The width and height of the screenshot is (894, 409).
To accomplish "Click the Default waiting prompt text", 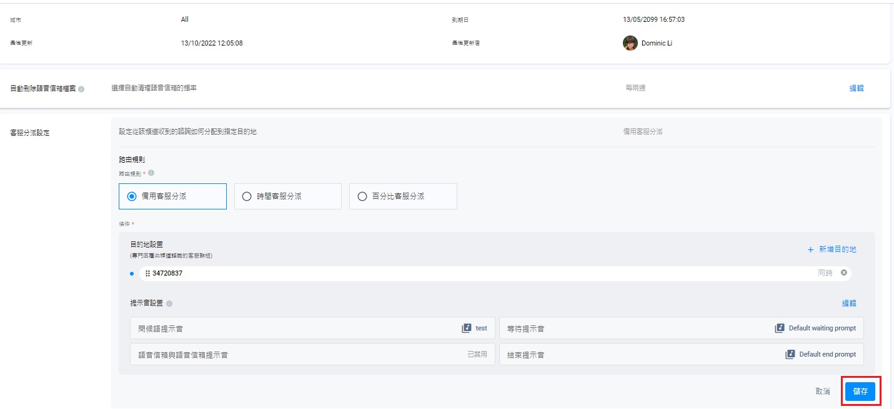I will (x=822, y=328).
